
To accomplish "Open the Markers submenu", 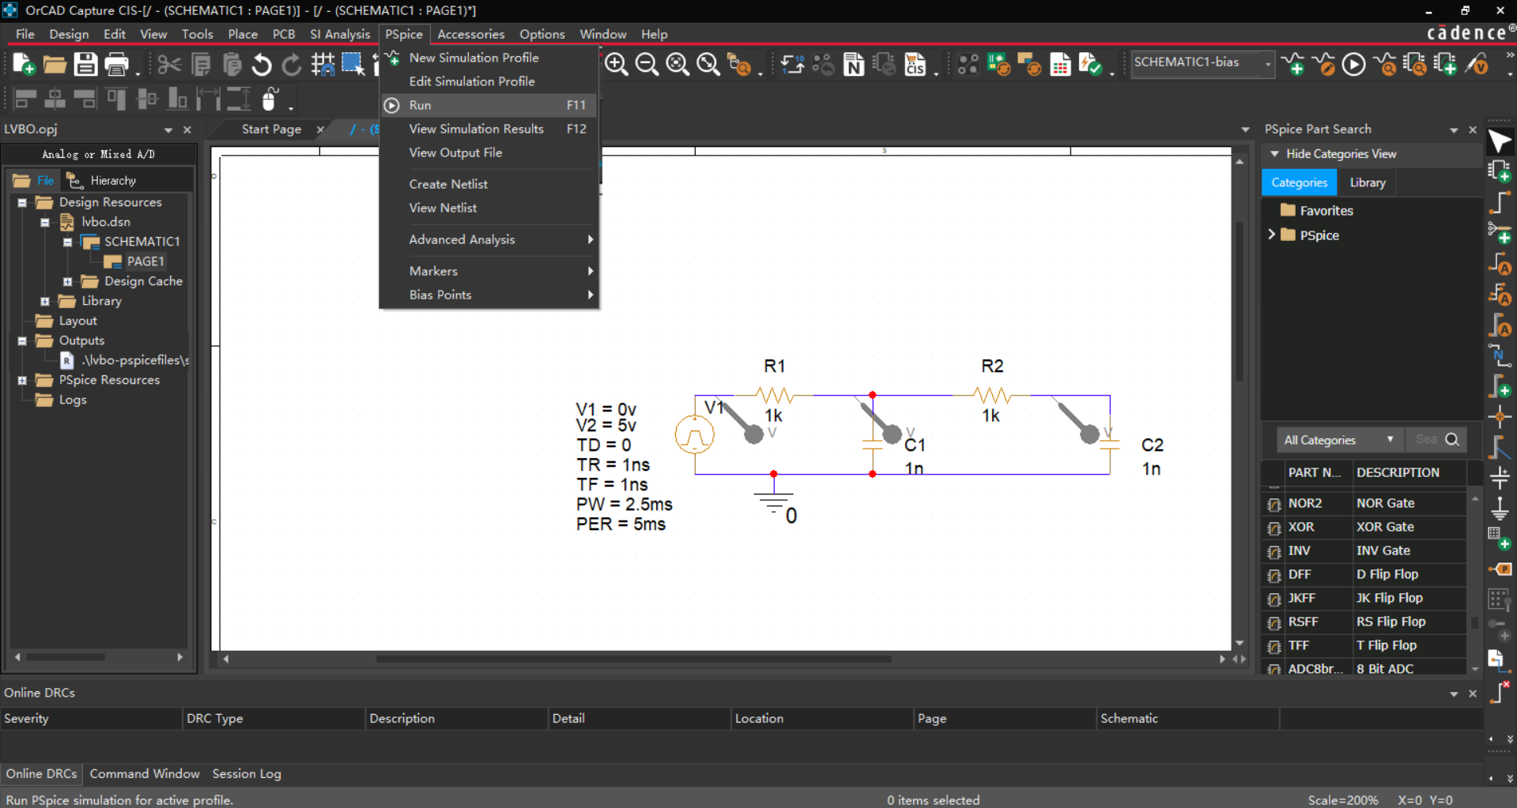I will (489, 271).
